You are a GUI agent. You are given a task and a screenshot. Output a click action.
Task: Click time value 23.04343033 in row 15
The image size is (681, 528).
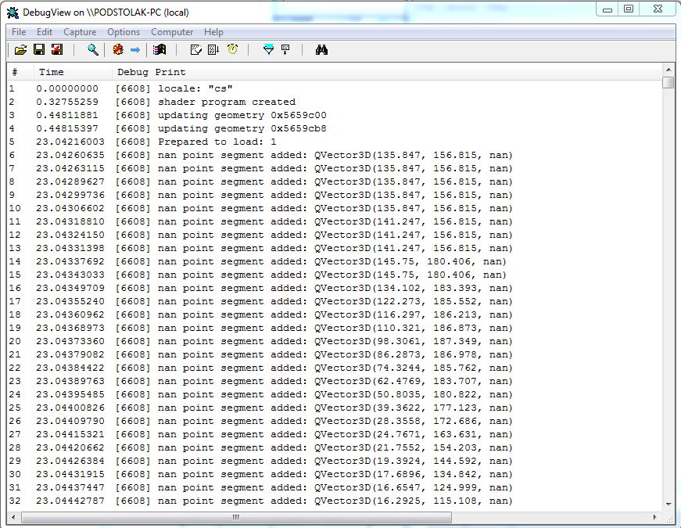pyautogui.click(x=70, y=275)
